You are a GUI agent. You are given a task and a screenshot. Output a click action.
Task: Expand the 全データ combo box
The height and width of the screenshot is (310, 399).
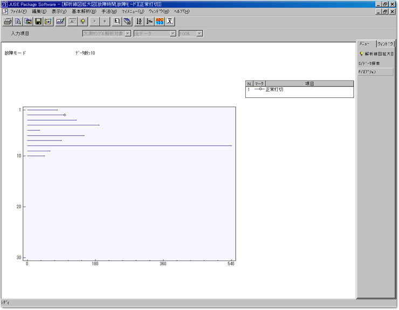coord(173,33)
